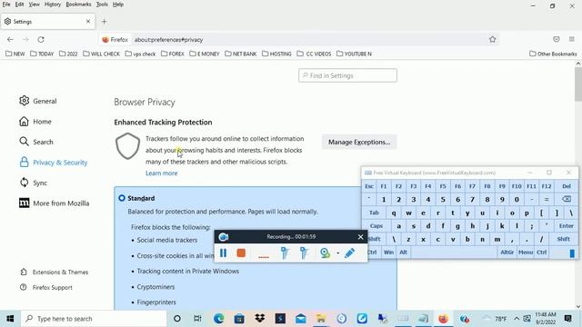Select Privacy & Security in sidebar

(54, 163)
